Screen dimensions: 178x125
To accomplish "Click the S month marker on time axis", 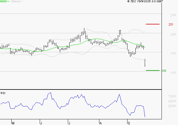I will 129,123.
